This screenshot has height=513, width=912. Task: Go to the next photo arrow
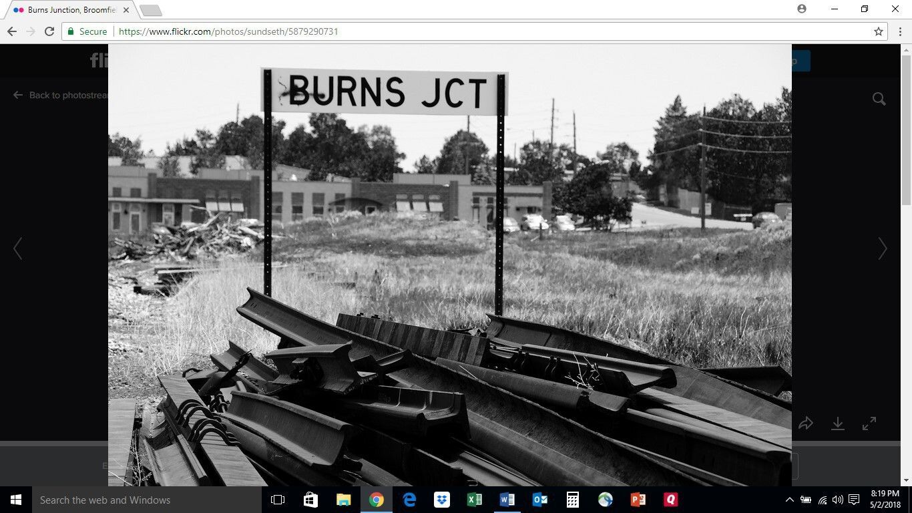pos(882,248)
